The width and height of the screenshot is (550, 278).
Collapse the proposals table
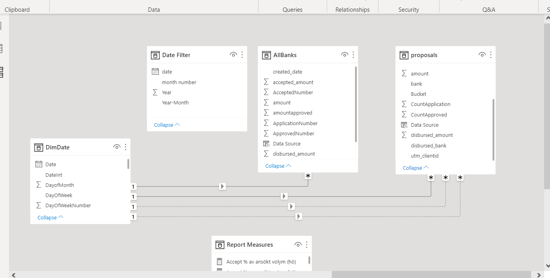click(x=416, y=168)
